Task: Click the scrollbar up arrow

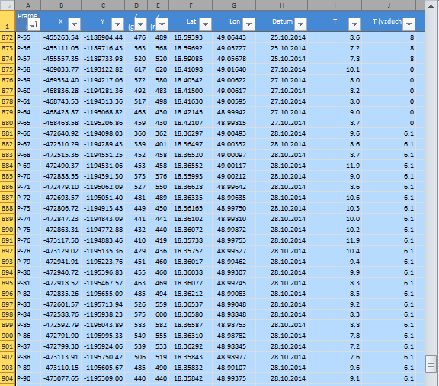Action: tap(431, 6)
